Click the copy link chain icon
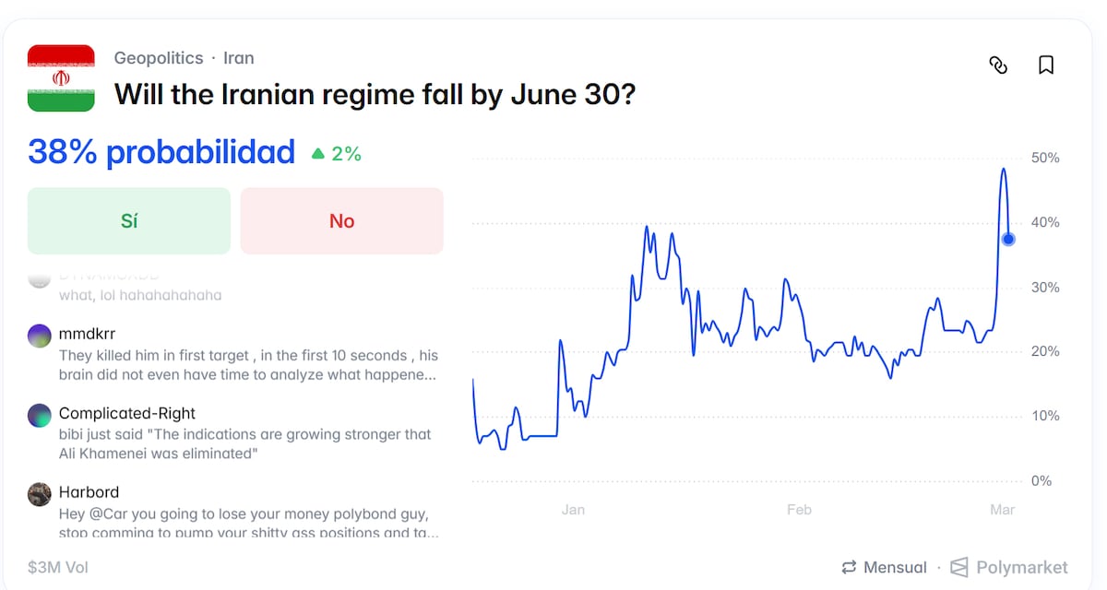Image resolution: width=1107 pixels, height=590 pixels. (x=998, y=65)
